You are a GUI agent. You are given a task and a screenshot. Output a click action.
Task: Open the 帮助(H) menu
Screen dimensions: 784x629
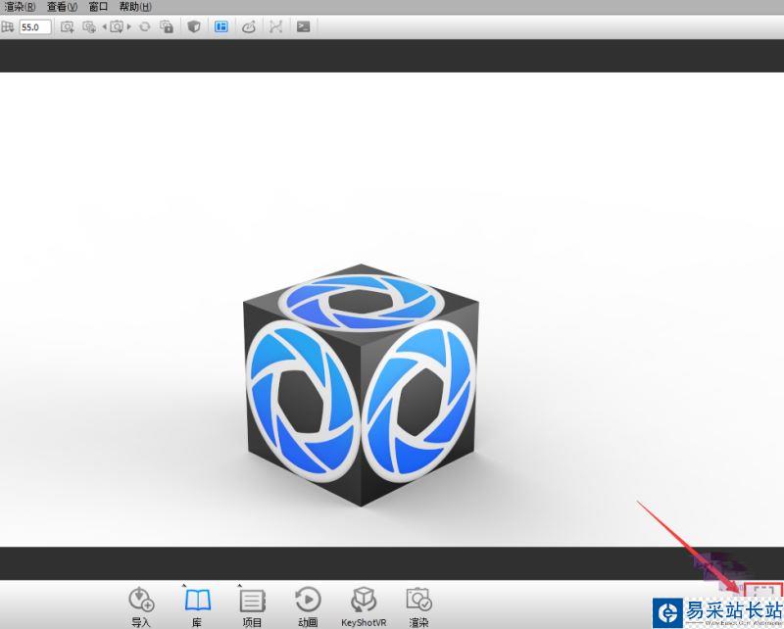click(135, 7)
